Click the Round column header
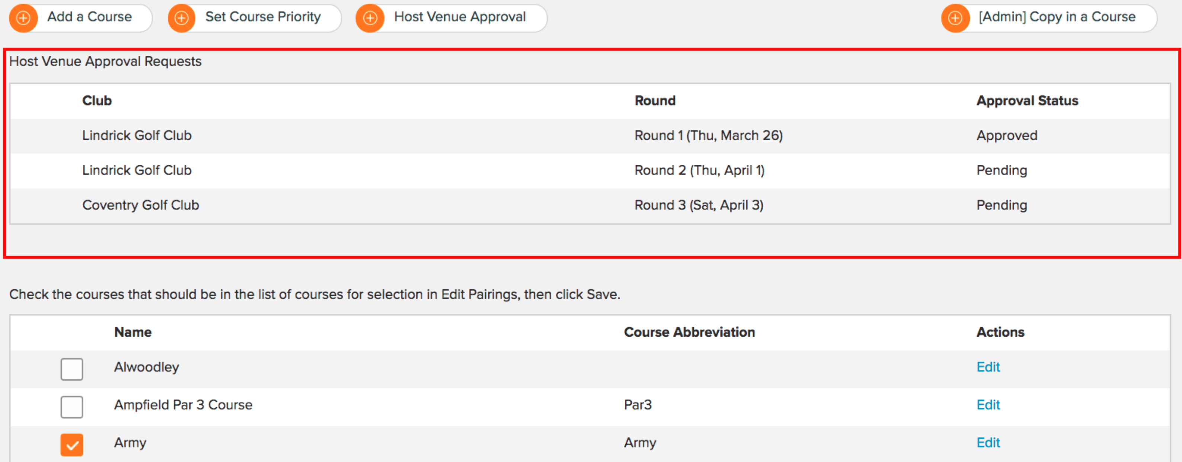1182x462 pixels. pyautogui.click(x=655, y=100)
